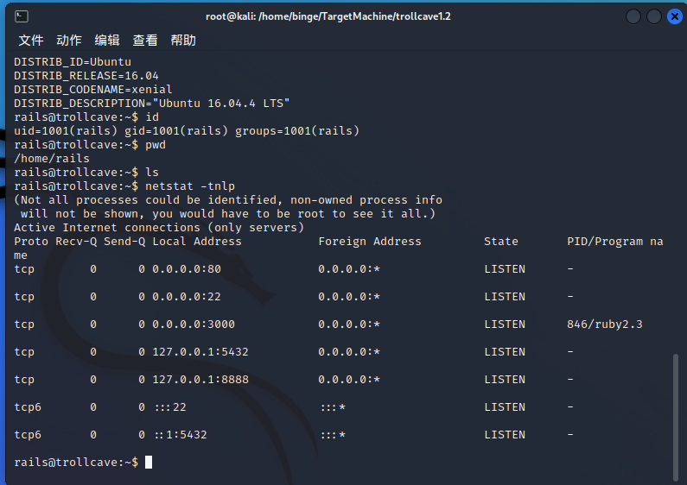Minimize the terminal window

click(633, 16)
